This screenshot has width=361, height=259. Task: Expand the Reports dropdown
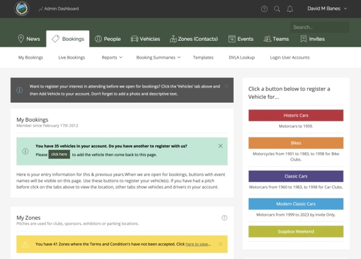point(112,58)
